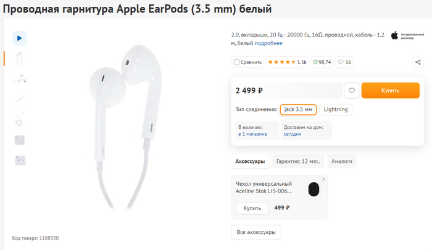Screen dimensions: 432x250
Task: Follow the в 1 магазине link
Action: click(x=253, y=133)
